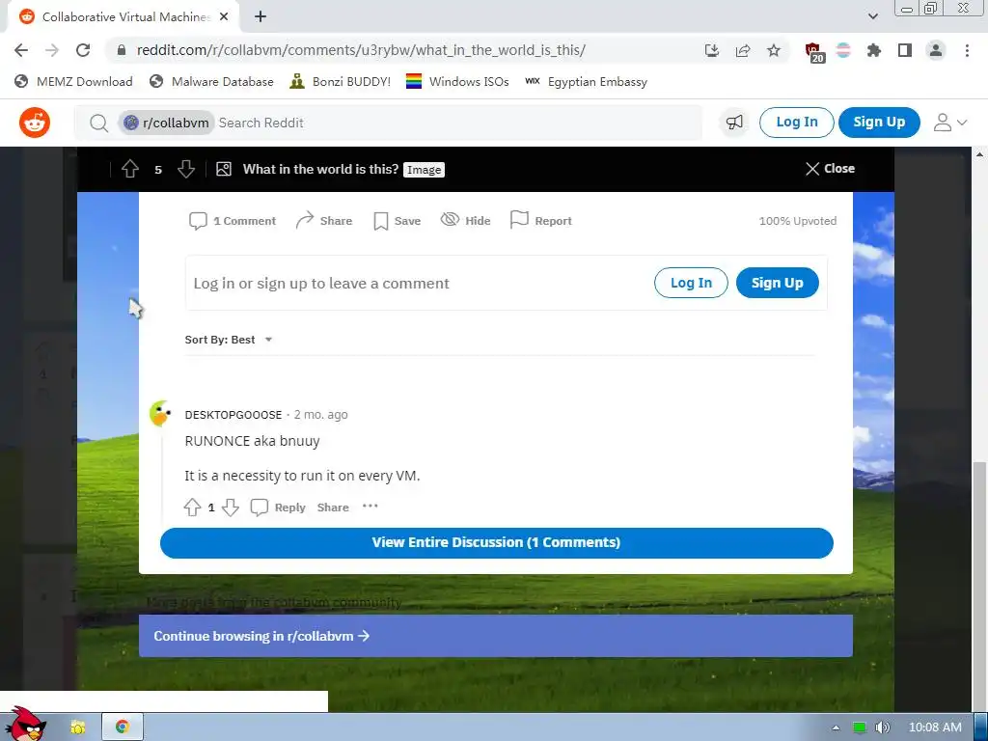Open DESKTOPGOOOSE username link
Screen dimensions: 988x741
[x=233, y=415]
